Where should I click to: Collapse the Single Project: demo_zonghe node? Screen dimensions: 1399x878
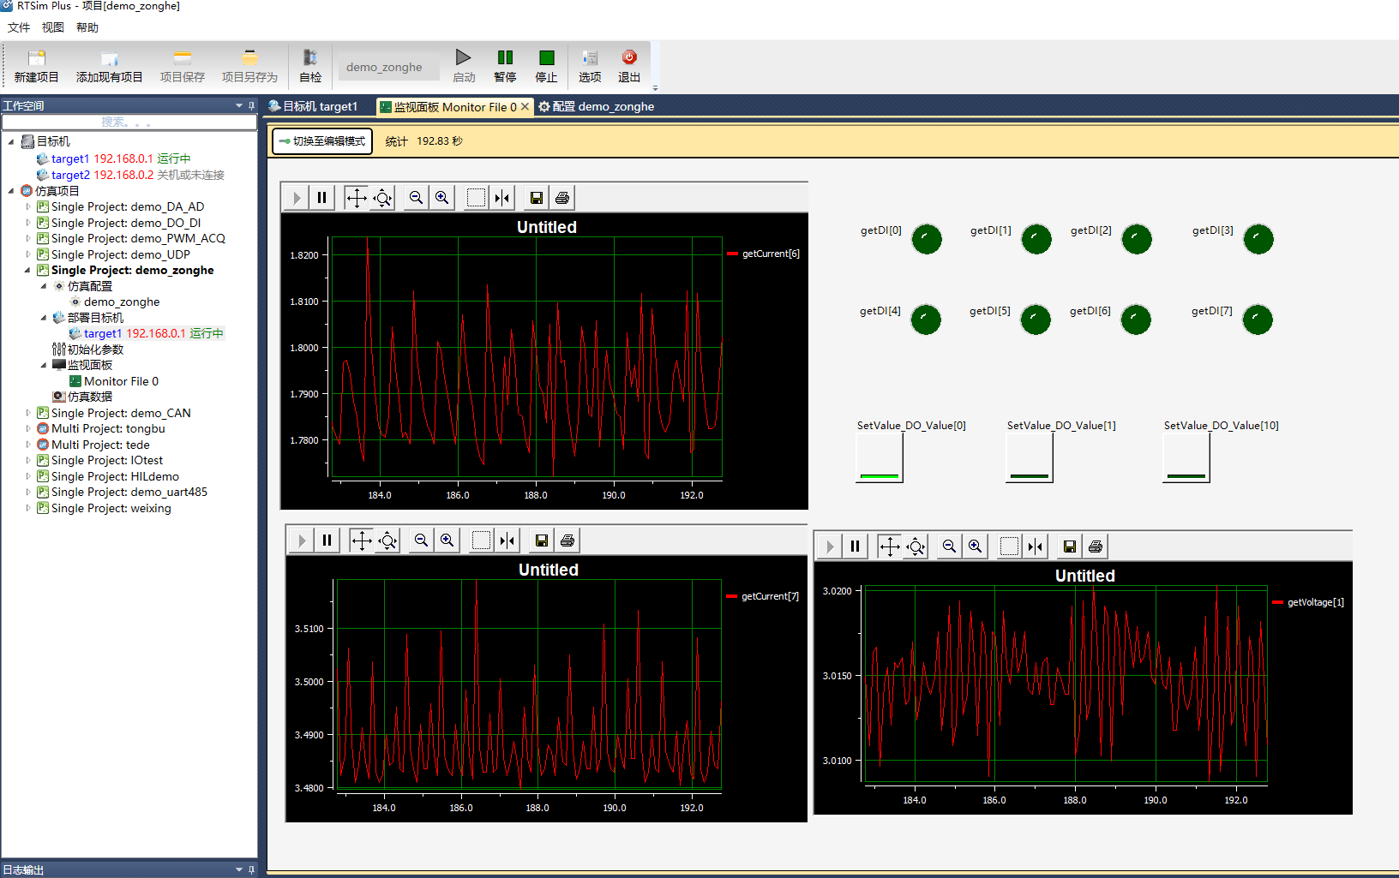click(x=27, y=270)
